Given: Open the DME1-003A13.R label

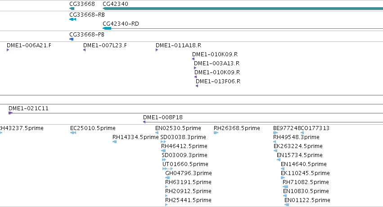Looking at the screenshot, I should tap(216, 63).
